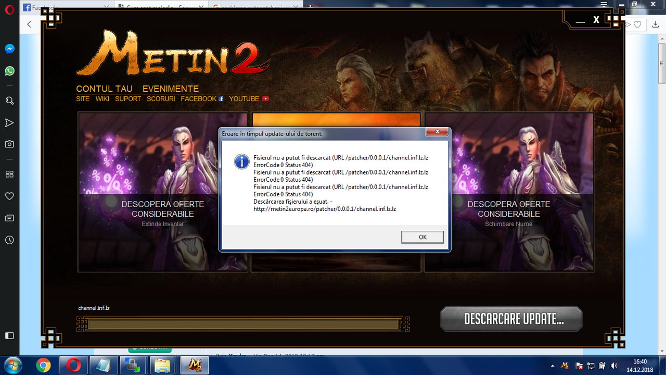Click the DESCARCARE UPDATE button
666x375 pixels.
click(x=511, y=319)
